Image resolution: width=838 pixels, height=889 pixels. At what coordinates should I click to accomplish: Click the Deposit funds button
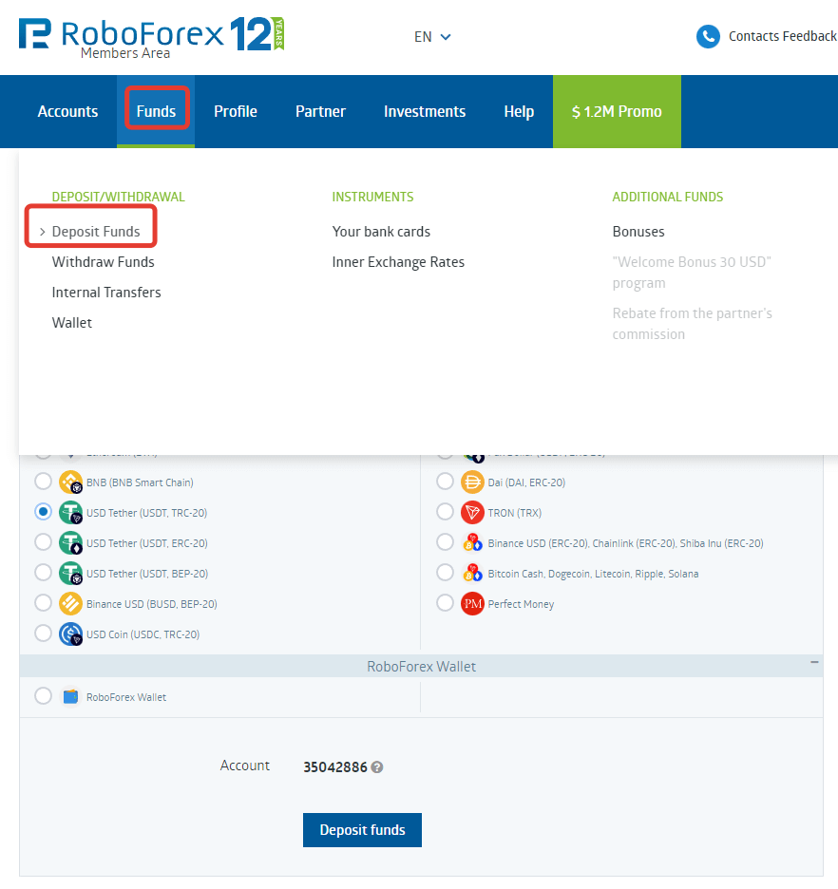coord(362,830)
